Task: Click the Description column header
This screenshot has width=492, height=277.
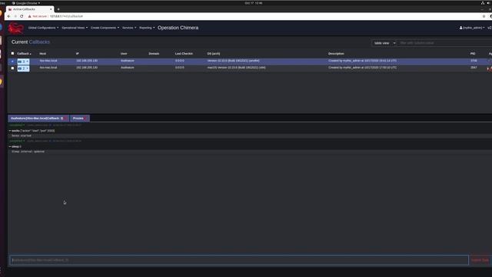Action: point(336,54)
